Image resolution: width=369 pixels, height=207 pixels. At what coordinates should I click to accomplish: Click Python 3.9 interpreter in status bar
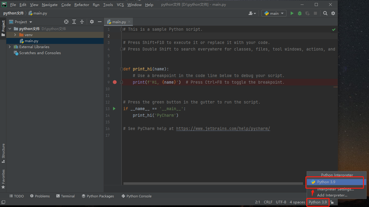coord(318,202)
